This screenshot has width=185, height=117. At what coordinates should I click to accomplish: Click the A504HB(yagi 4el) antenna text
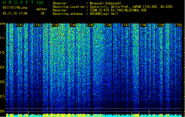(104, 14)
